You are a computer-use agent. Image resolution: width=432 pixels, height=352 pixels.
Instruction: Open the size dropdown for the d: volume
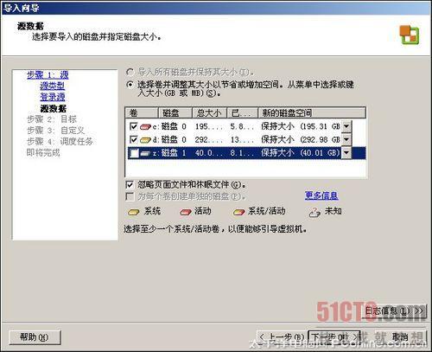coord(346,139)
